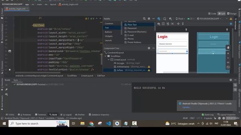Open Palette panel settings gear
Image resolution: width=241 pixels, height=135 pixels.
[149, 19]
